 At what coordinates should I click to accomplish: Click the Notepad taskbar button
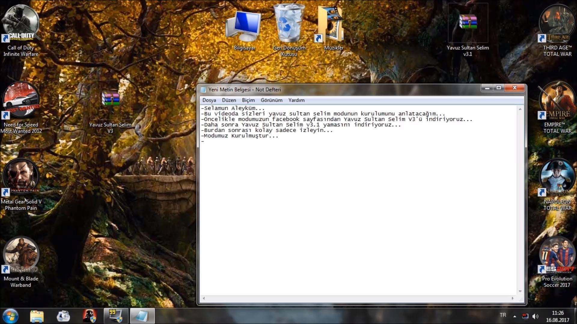click(x=142, y=316)
